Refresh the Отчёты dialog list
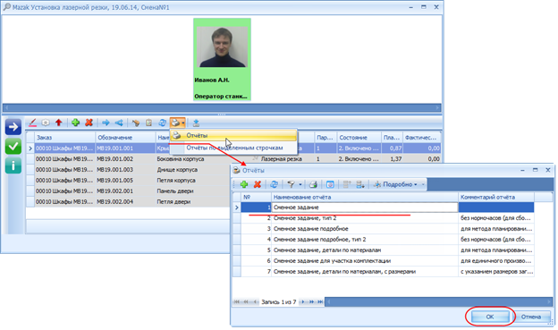This screenshot has height=330, width=558. (x=274, y=184)
